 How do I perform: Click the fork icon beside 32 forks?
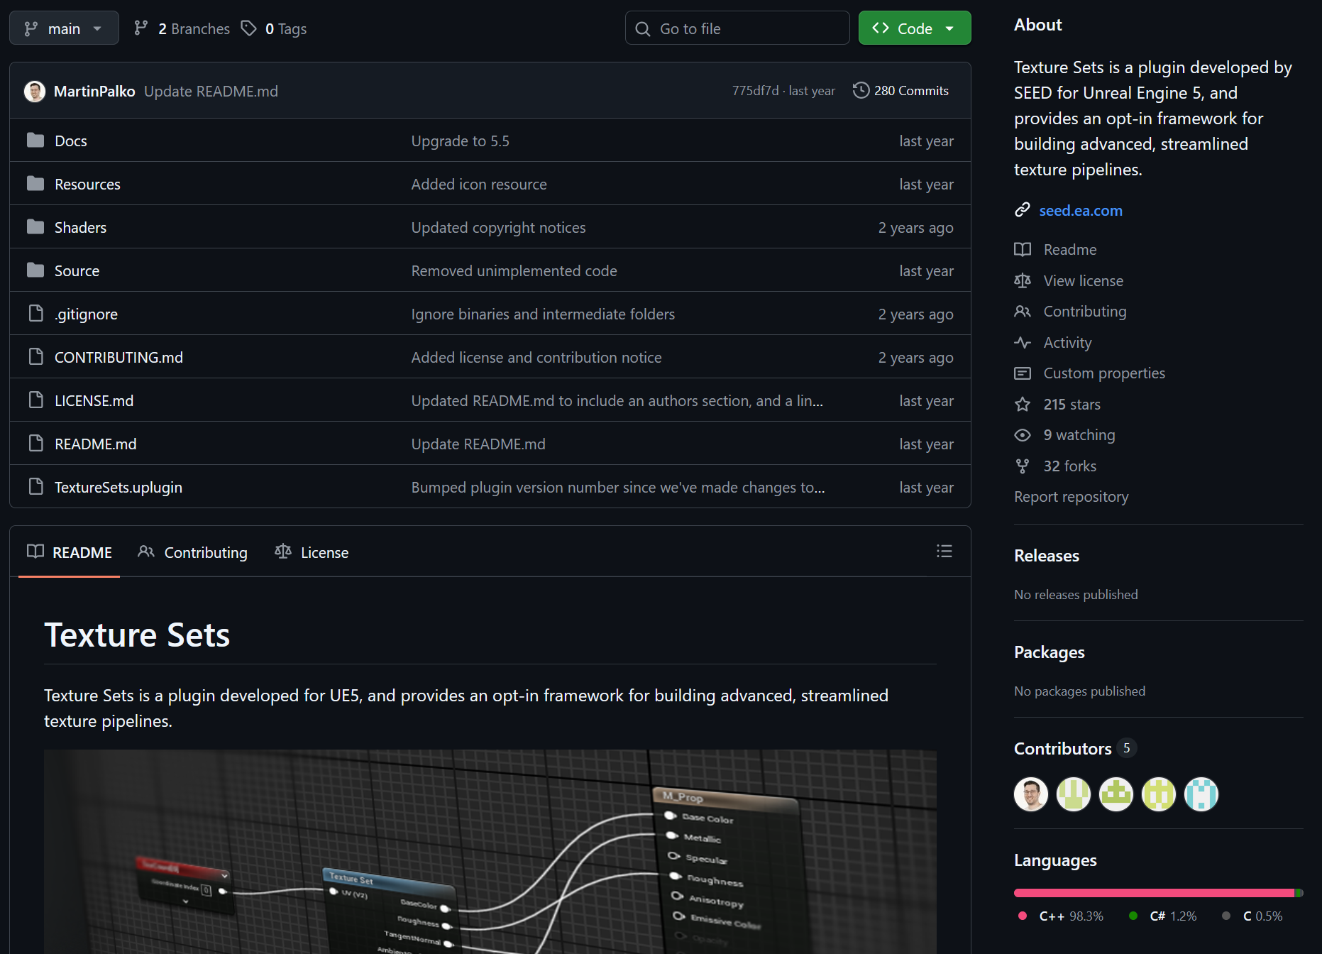pyautogui.click(x=1022, y=466)
